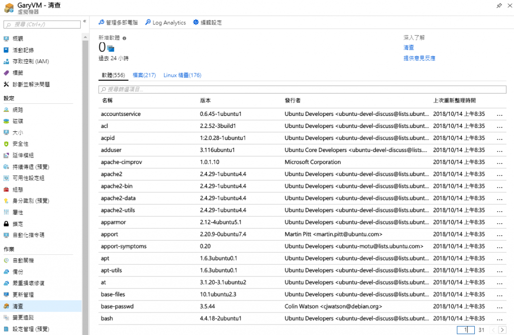This screenshot has height=335, width=514.
Task: Open 存取控制 (IAM) sidebar icon
Action: tap(6, 62)
